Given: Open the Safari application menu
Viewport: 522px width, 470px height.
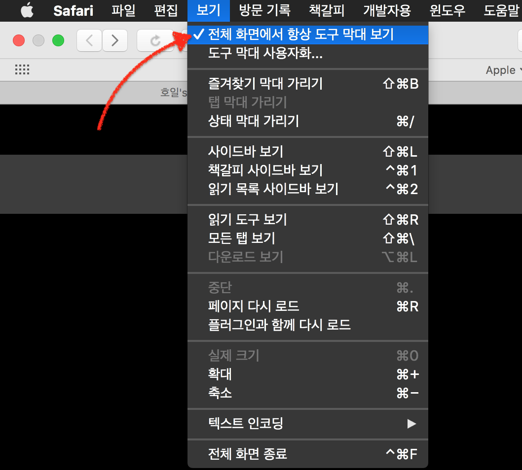Looking at the screenshot, I should click(x=73, y=11).
